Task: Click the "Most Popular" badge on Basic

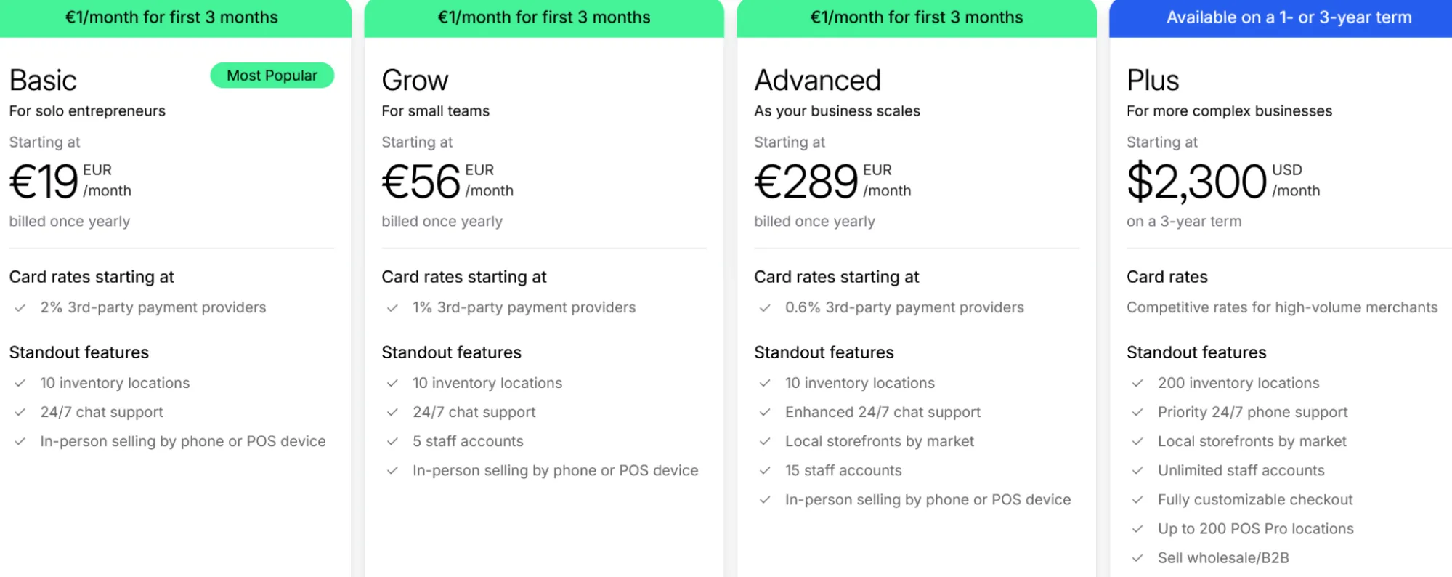Action: 272,76
